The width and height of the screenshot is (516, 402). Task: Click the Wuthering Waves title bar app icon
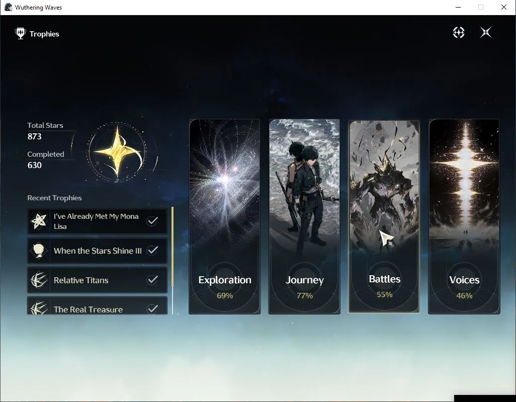click(x=8, y=7)
